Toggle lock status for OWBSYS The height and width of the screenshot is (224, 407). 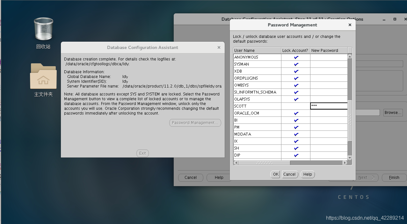295,85
